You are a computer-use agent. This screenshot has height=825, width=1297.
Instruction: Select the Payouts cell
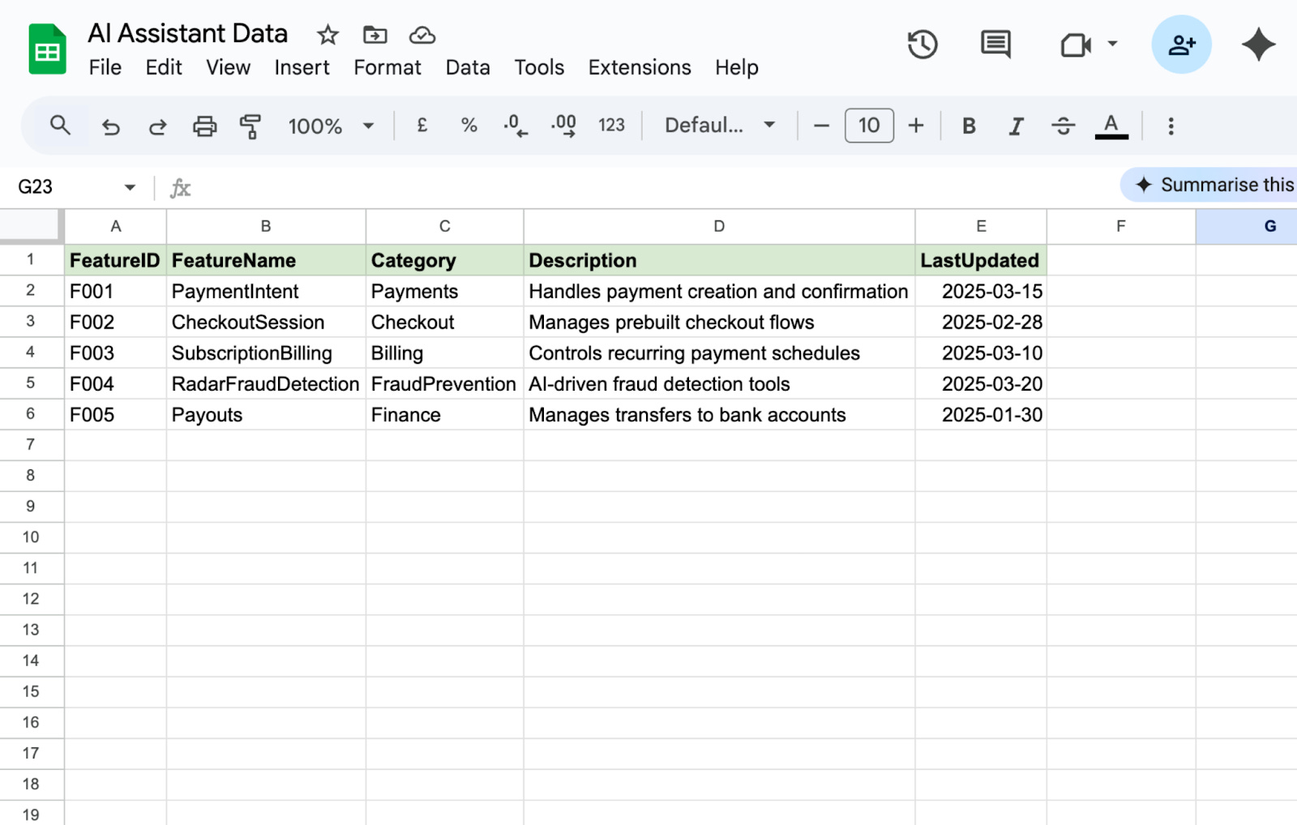click(266, 414)
